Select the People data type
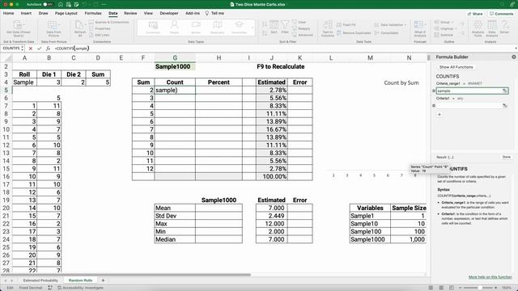Screen dimensions: 518x291 tap(174, 27)
